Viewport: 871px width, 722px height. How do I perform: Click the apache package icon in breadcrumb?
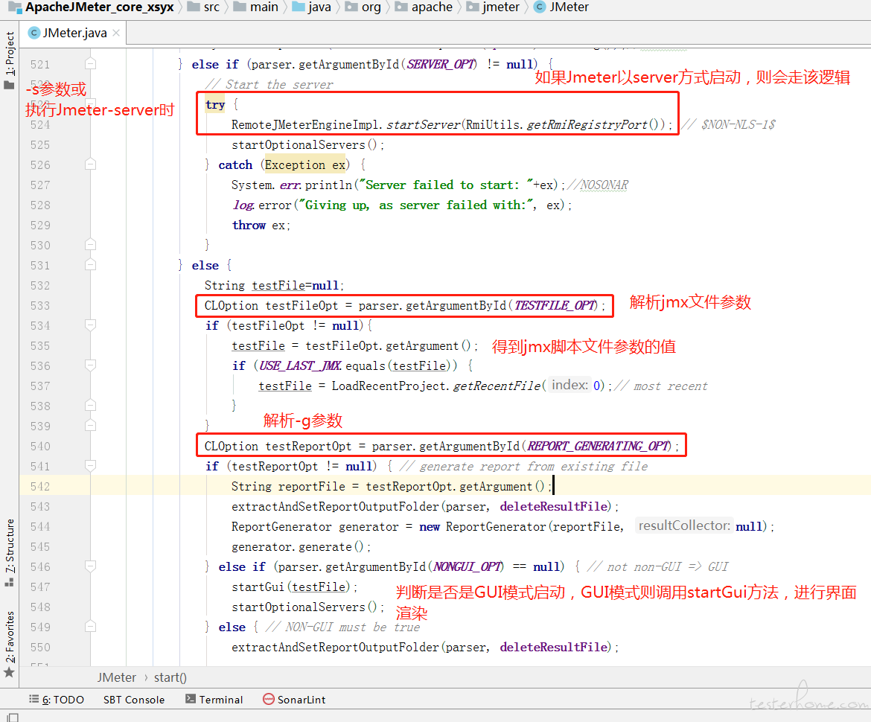click(x=401, y=7)
